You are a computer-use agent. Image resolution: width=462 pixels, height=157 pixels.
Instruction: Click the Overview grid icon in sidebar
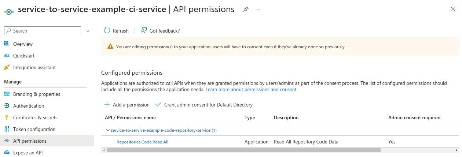coord(7,44)
